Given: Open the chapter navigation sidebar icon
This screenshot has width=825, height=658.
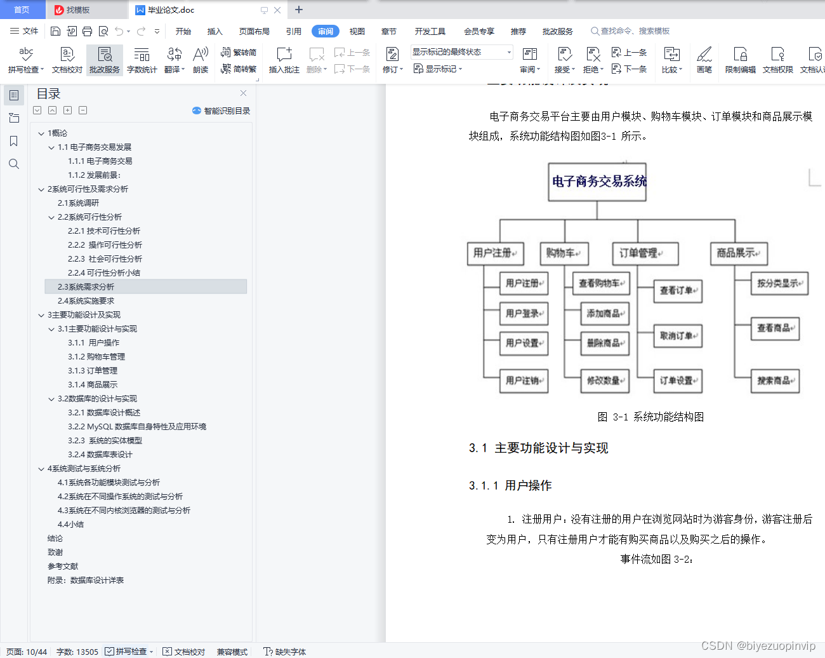Looking at the screenshot, I should (14, 118).
